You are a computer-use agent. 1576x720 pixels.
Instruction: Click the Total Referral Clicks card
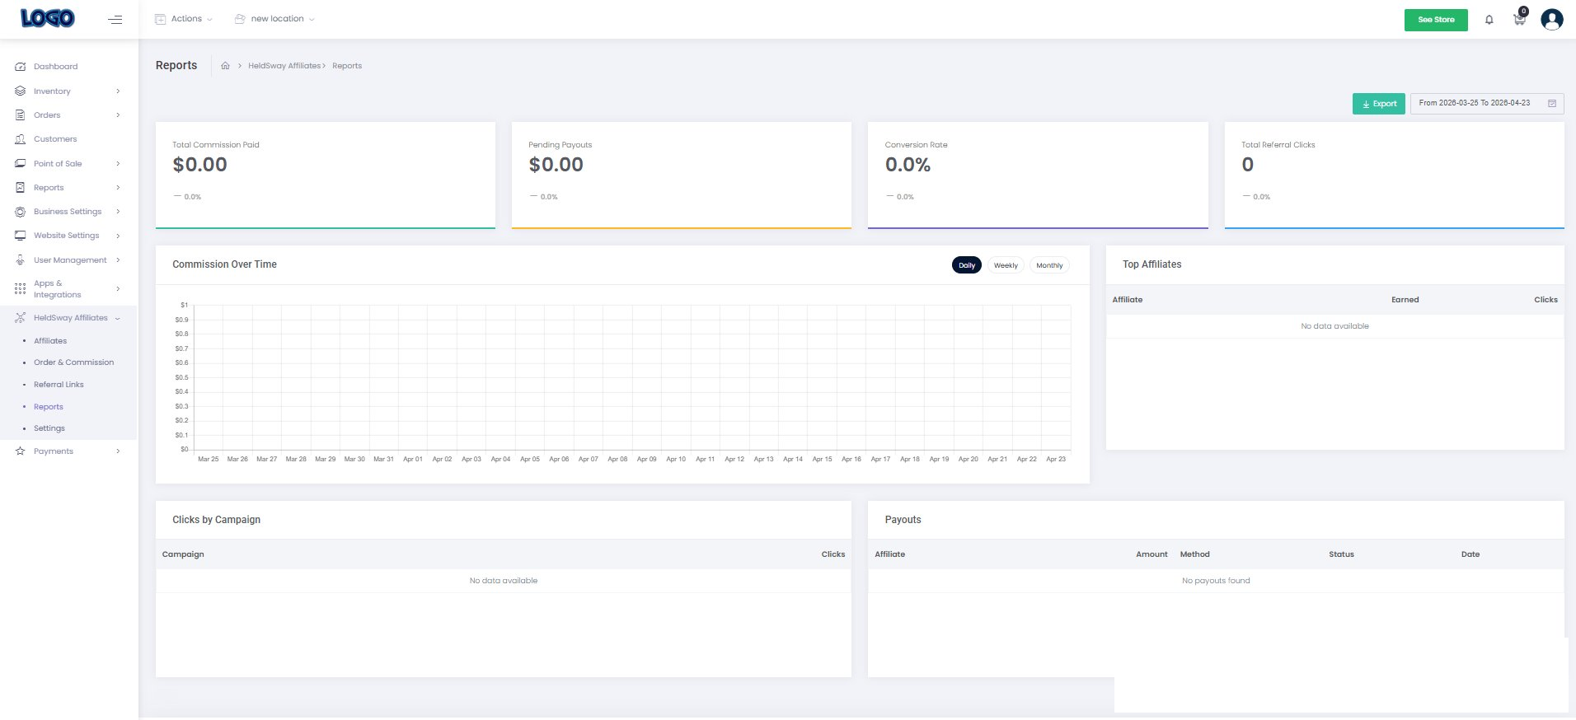point(1394,175)
